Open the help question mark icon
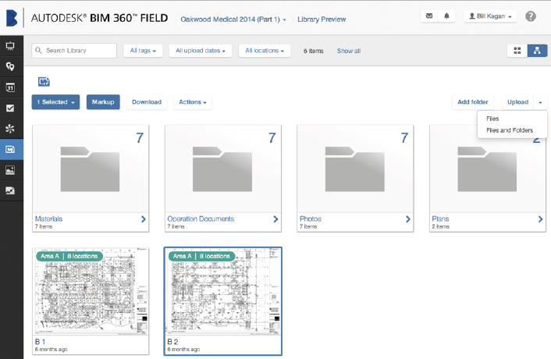This screenshot has height=359, width=551. click(x=531, y=16)
